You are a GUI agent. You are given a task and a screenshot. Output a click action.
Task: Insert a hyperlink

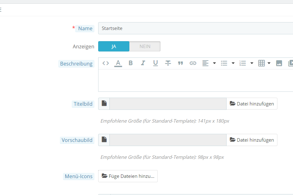pos(193,63)
